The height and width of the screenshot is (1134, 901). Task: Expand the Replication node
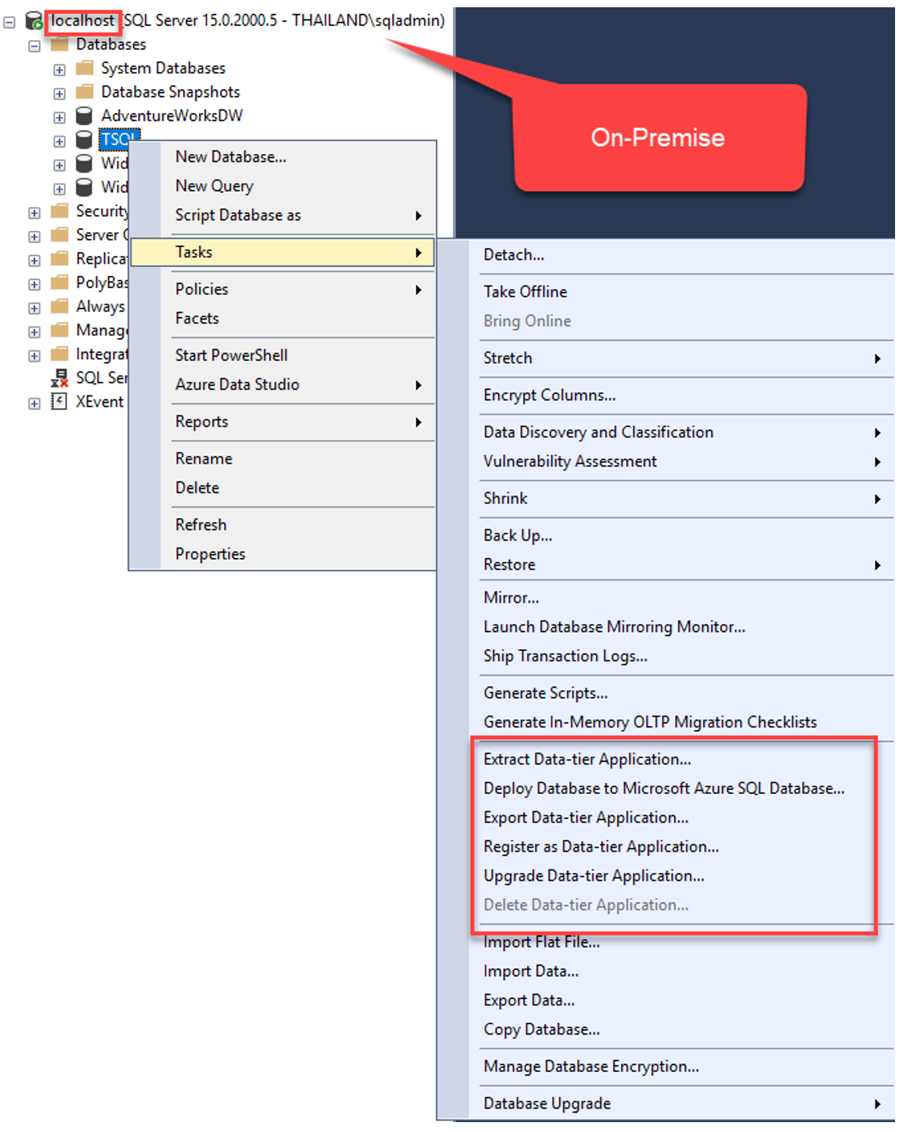pos(34,261)
